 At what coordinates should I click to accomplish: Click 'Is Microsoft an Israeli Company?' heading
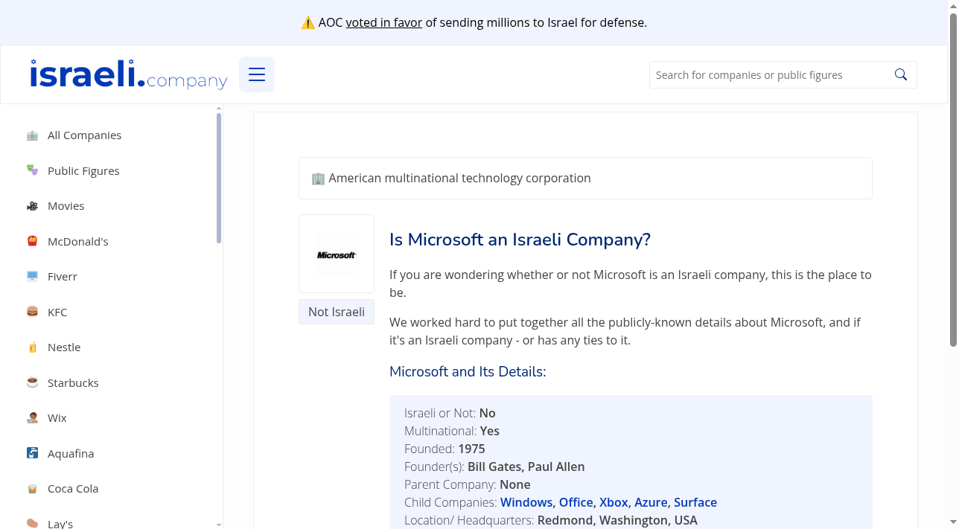pos(520,240)
